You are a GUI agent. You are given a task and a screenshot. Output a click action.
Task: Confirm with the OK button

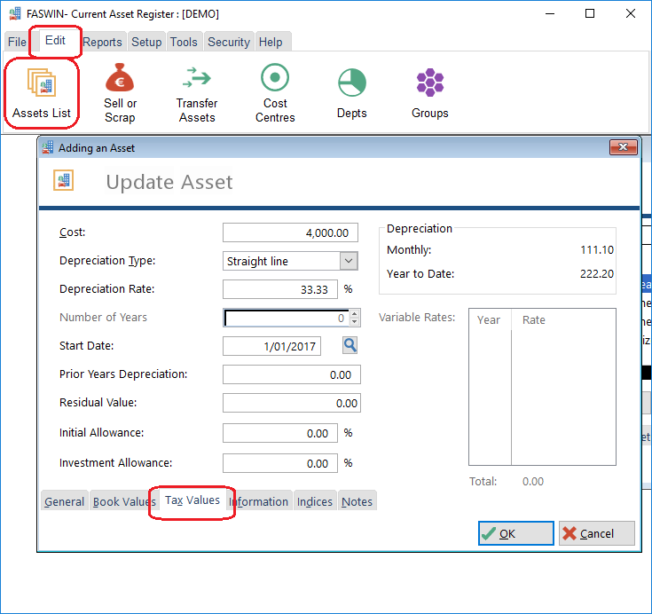coord(515,533)
